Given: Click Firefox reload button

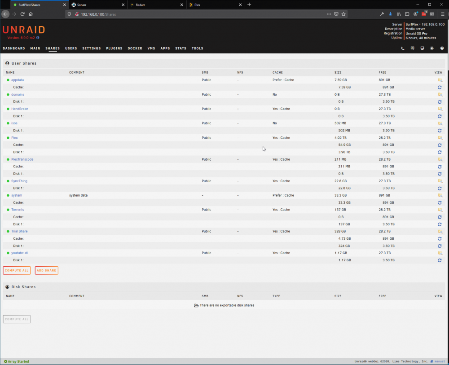Looking at the screenshot, I should pos(22,14).
